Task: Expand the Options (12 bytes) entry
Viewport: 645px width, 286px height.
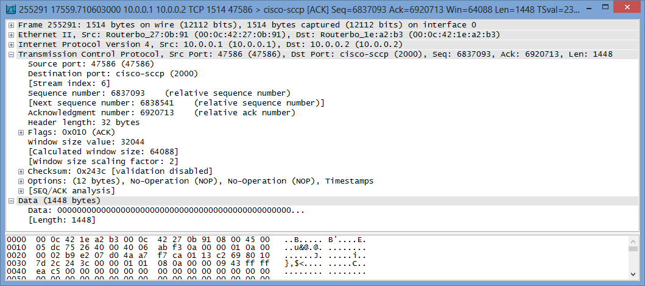Action: coord(21,181)
